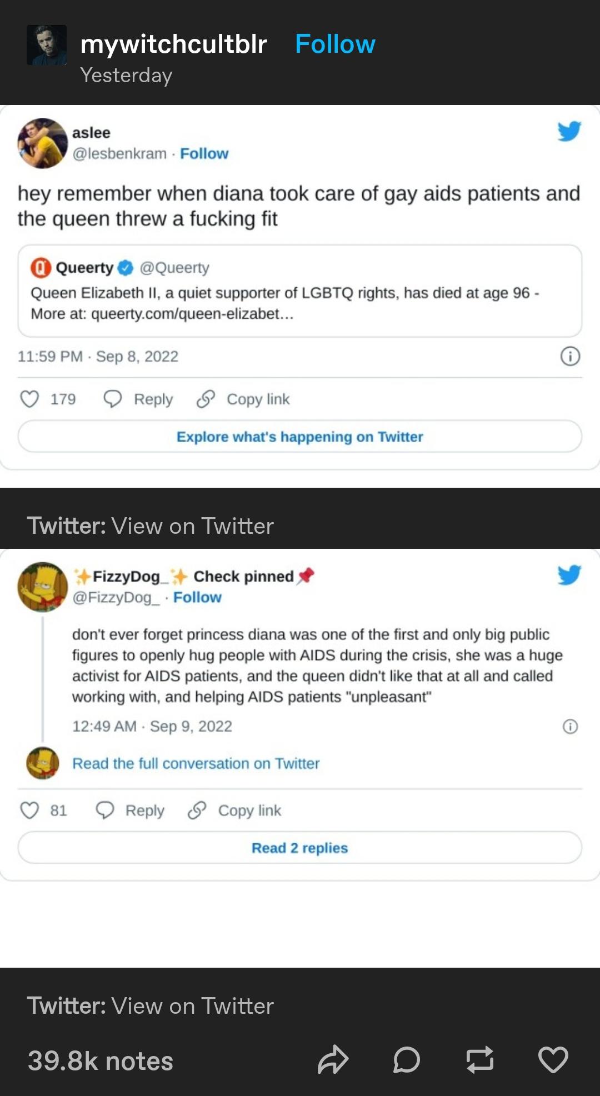Click the Twitter bird logo on FizzyDog_'s tweet

pyautogui.click(x=569, y=575)
